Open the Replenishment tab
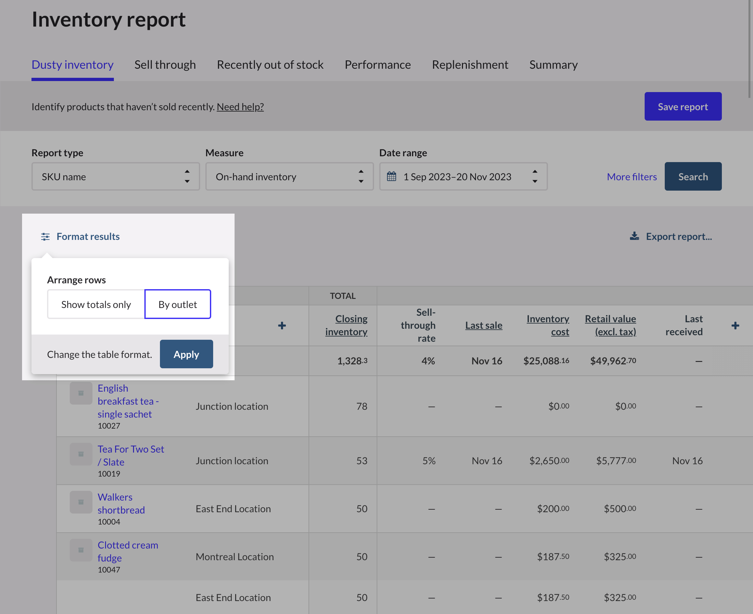Screen dimensions: 753x614 pyautogui.click(x=470, y=65)
